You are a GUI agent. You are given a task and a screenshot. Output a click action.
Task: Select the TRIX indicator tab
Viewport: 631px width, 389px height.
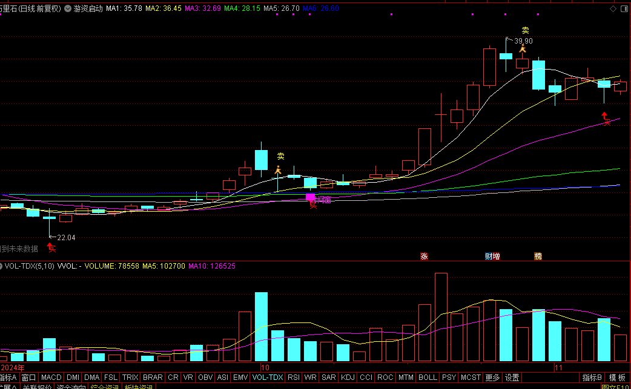(x=130, y=378)
